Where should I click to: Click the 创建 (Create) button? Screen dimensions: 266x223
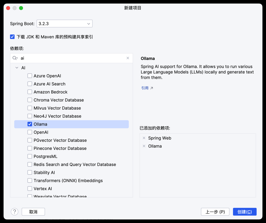click(x=245, y=212)
